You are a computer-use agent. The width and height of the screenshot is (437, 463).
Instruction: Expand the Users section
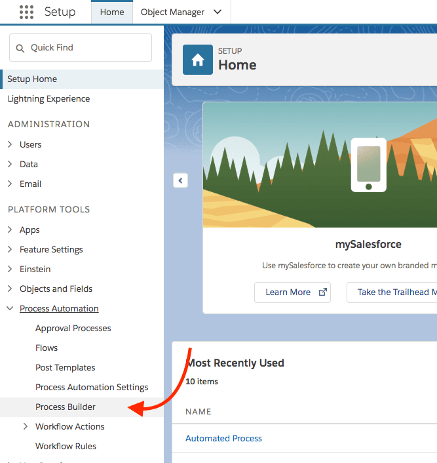point(10,144)
